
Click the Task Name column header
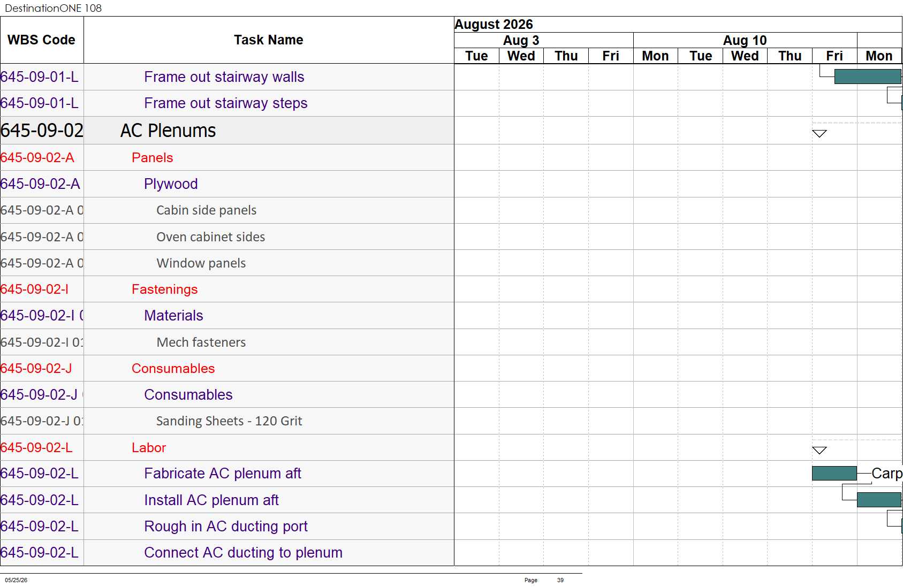269,40
